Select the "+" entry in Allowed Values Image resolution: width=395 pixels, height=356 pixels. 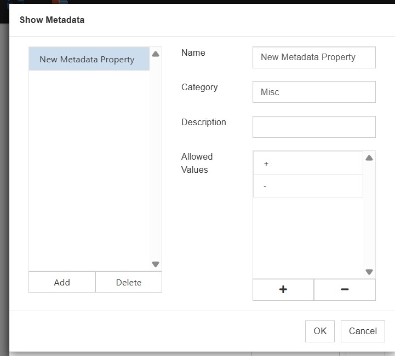pyautogui.click(x=308, y=164)
